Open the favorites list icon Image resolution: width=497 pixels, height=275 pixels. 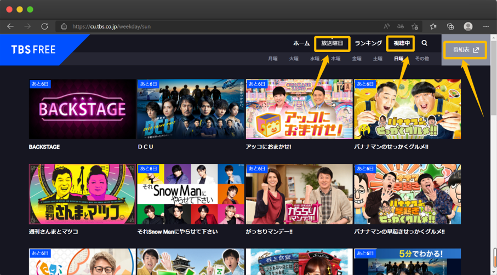pyautogui.click(x=433, y=27)
